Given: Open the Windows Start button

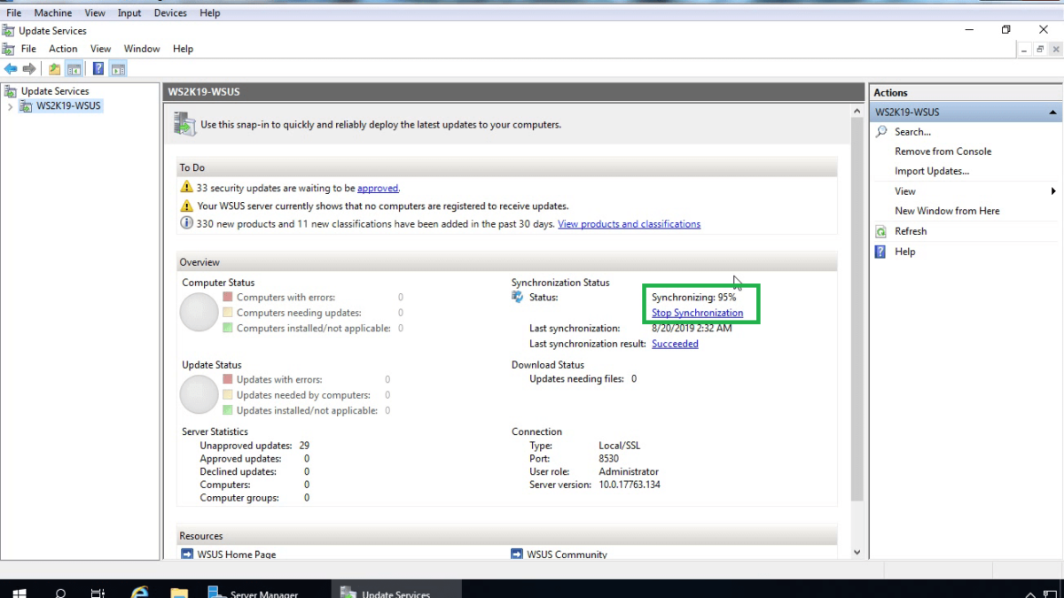Looking at the screenshot, I should [19, 593].
